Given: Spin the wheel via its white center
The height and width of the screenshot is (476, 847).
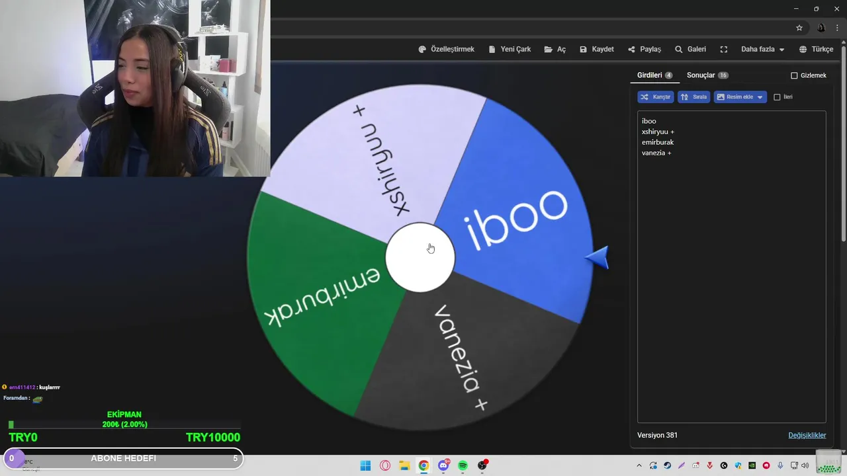Looking at the screenshot, I should (420, 258).
